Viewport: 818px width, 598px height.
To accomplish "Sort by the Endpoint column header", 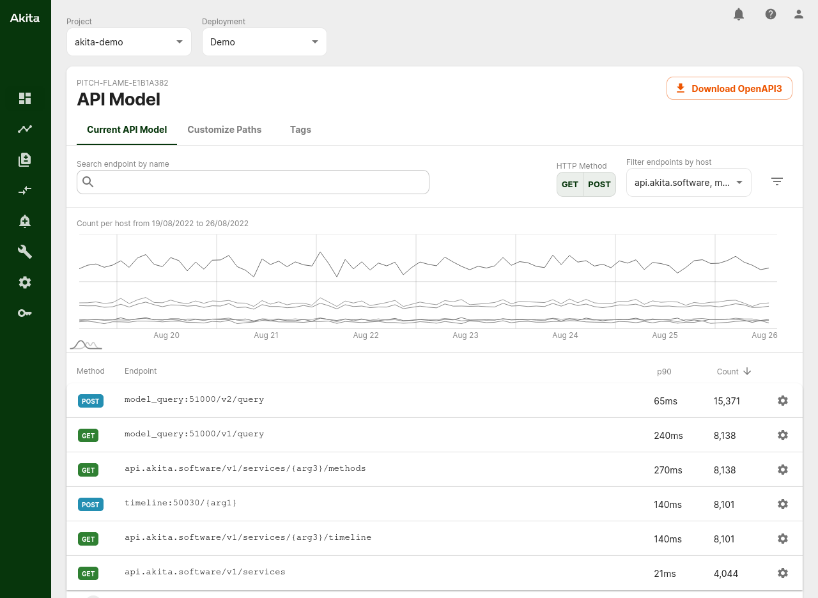I will point(141,371).
